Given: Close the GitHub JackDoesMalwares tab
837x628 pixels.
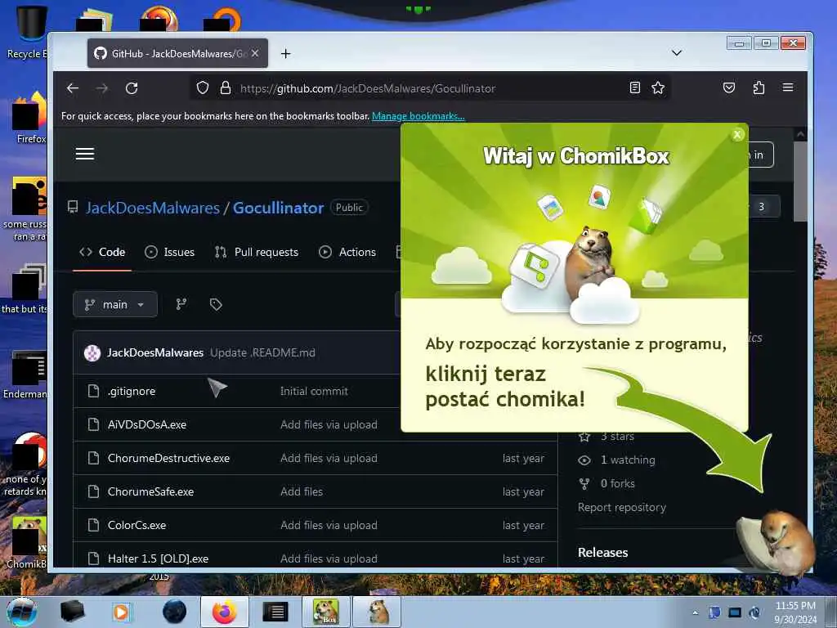Looking at the screenshot, I should (255, 53).
